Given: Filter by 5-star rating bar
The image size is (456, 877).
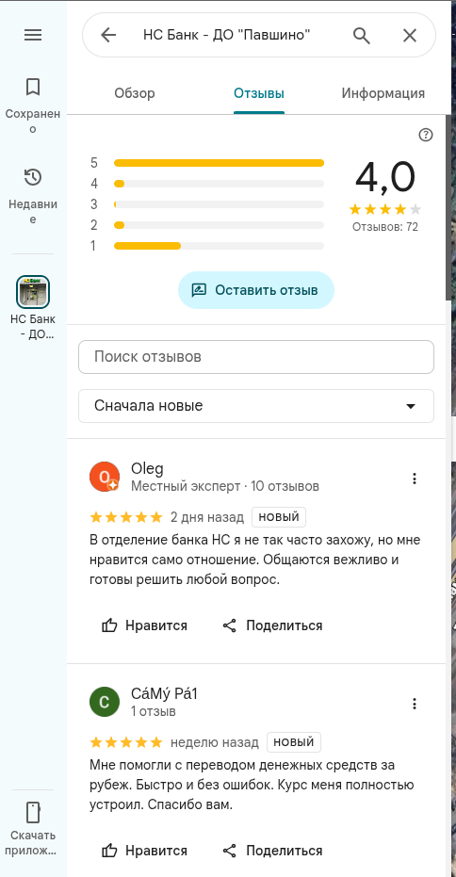Looking at the screenshot, I should [x=219, y=163].
